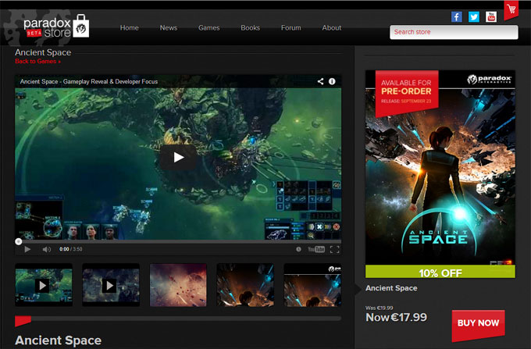Enter fullscreen mode for the video
The image size is (531, 349).
[x=334, y=250]
